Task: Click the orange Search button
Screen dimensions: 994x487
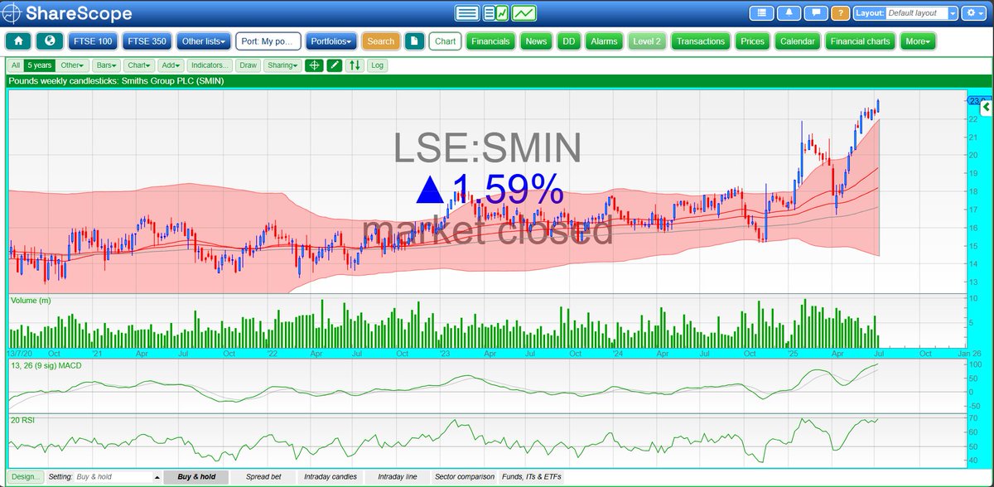Action: click(x=381, y=41)
